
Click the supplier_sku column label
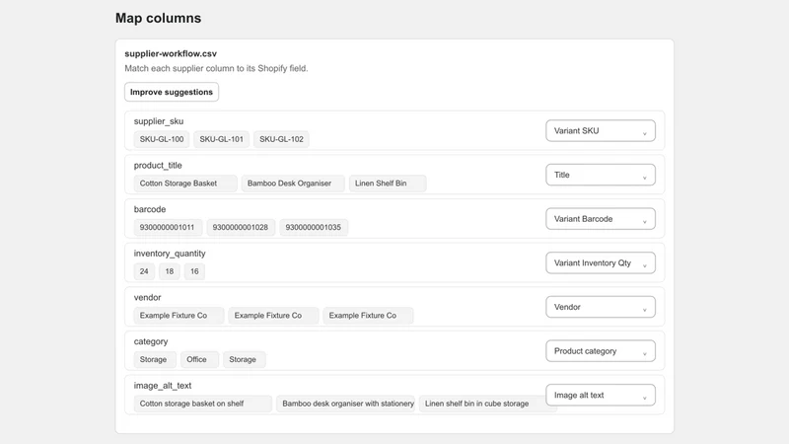point(159,121)
